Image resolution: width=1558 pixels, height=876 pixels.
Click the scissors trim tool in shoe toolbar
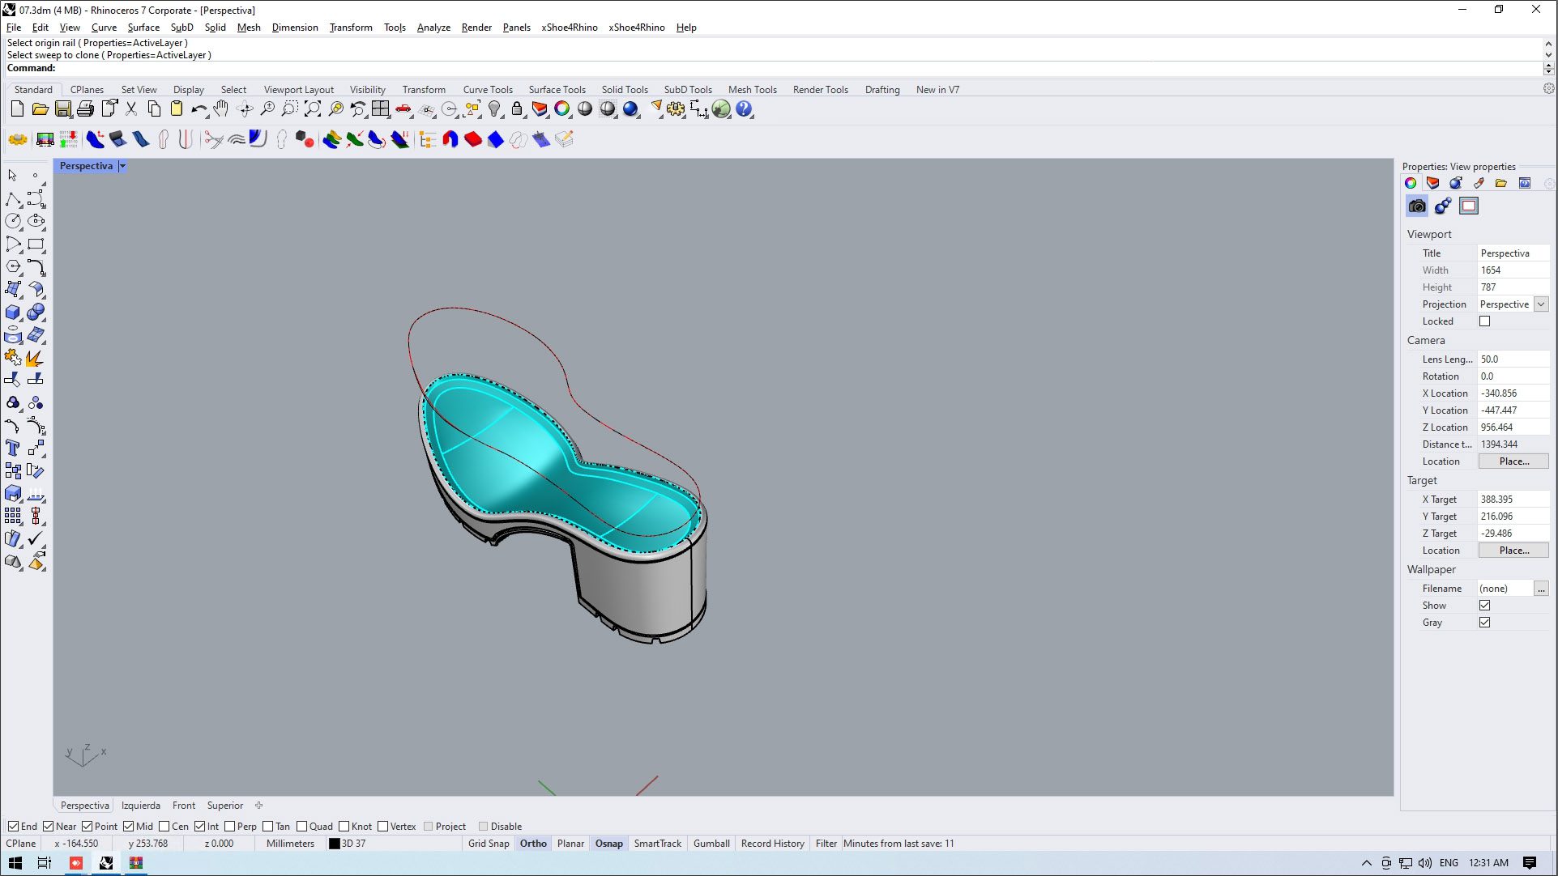[x=213, y=140]
